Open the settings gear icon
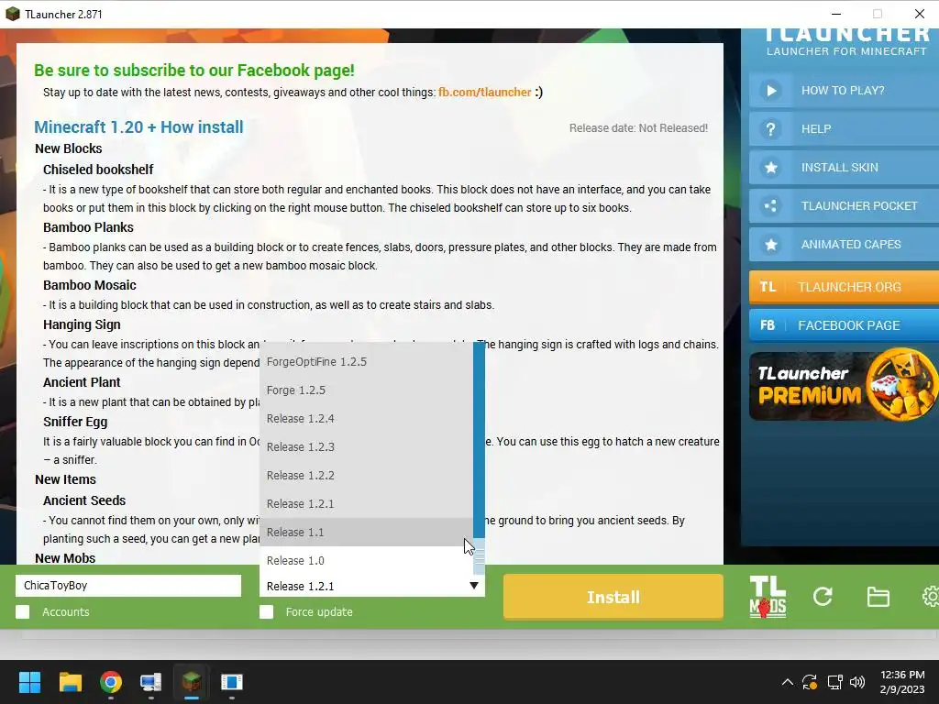939x704 pixels. point(931,596)
